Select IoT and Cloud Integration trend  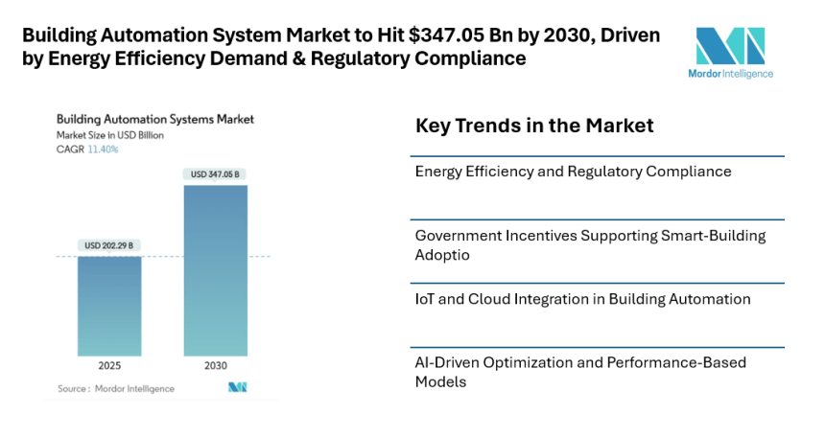tap(582, 299)
